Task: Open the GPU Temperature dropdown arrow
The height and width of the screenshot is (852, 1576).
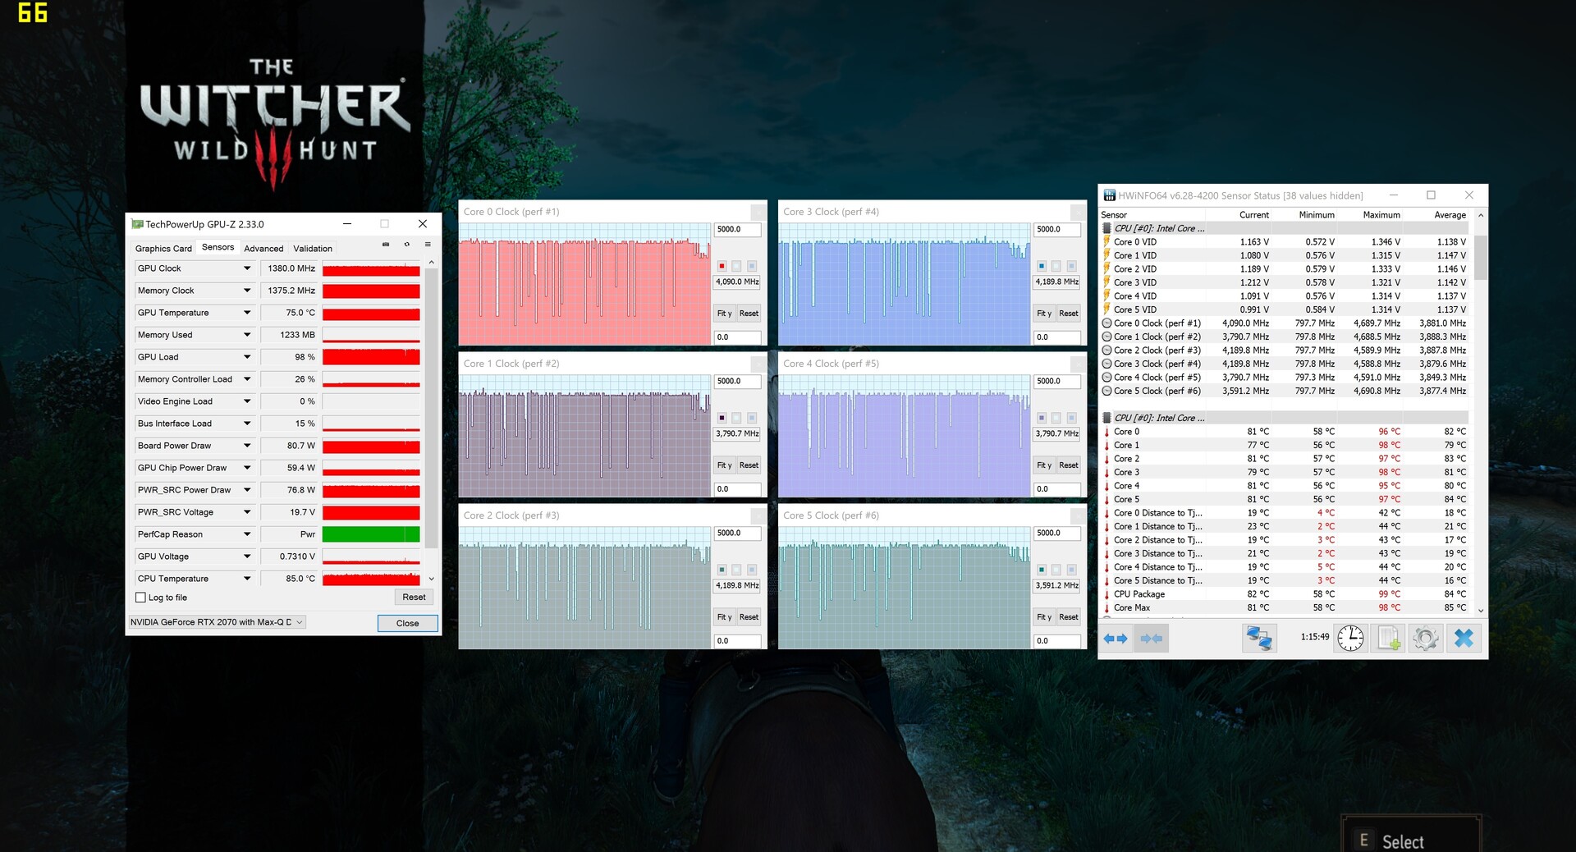Action: click(246, 313)
